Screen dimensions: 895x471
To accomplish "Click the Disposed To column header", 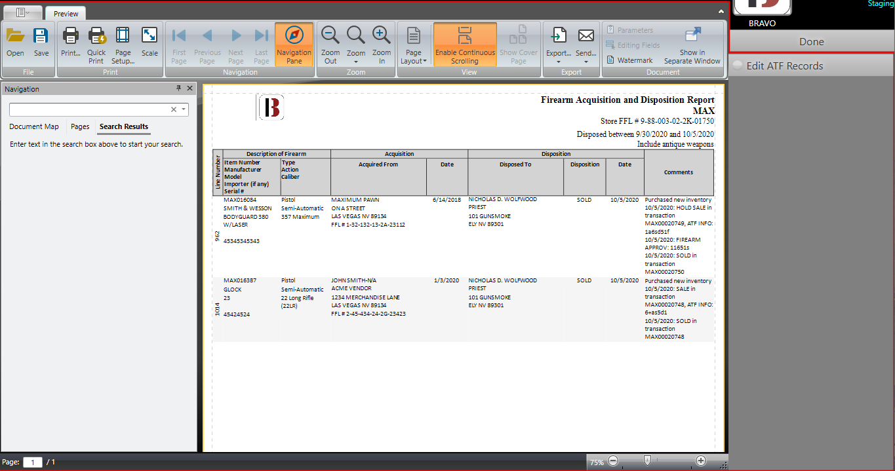I will coord(515,164).
